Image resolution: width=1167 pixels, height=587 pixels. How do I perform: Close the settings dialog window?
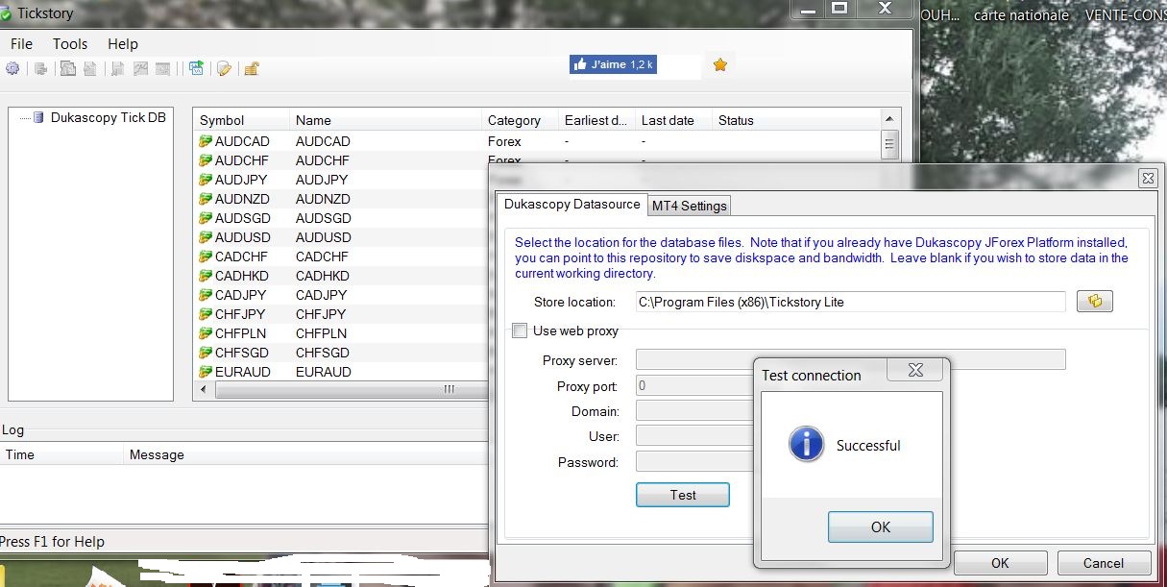point(1148,179)
